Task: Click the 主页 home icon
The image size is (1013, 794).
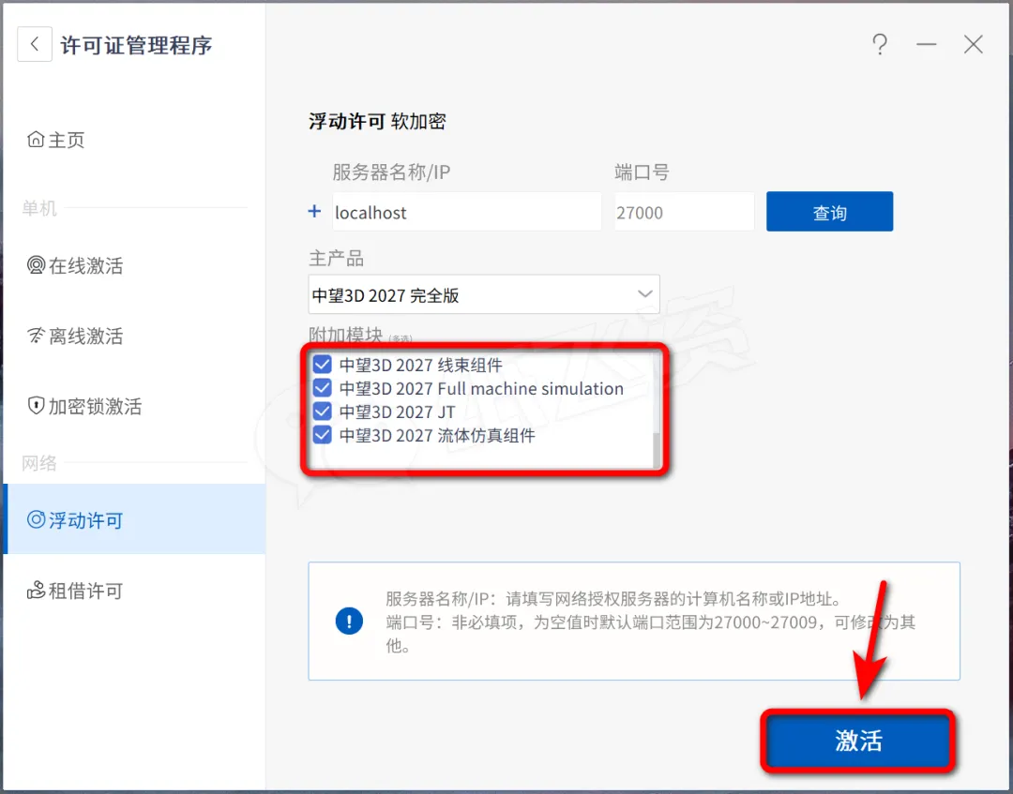Action: coord(37,140)
